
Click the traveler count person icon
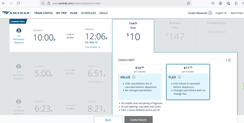[229, 60]
